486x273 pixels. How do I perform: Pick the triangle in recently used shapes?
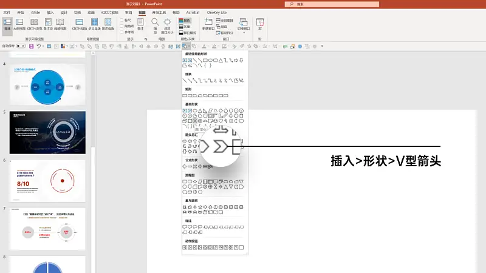coord(221,60)
